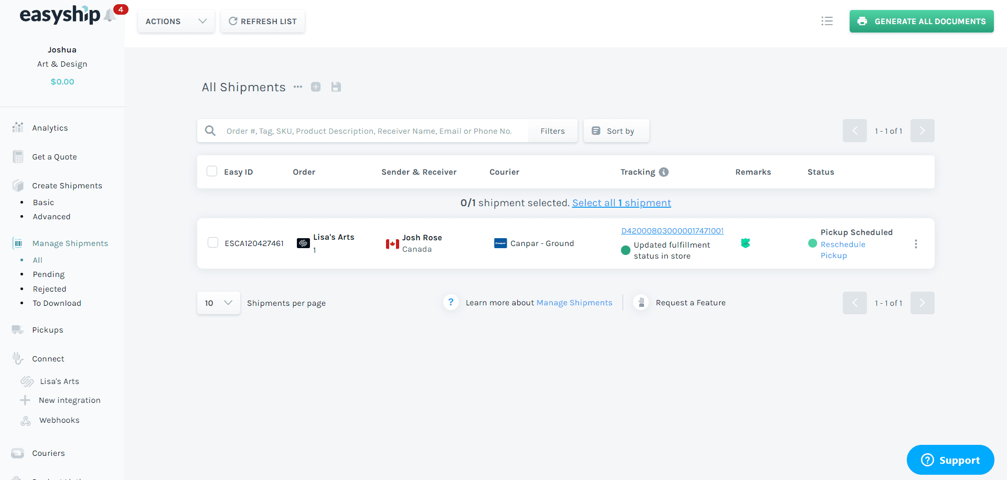Show To Download shipments
Viewport: 1007px width, 480px height.
click(x=57, y=303)
